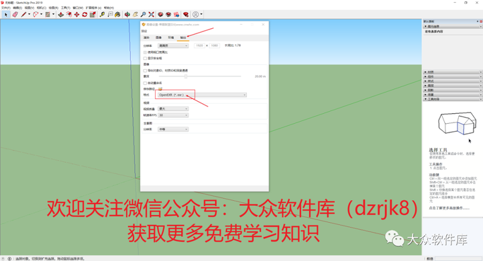483x261 pixels.
Task: Enable the 导出对象ID checkbox
Action: 145,70
